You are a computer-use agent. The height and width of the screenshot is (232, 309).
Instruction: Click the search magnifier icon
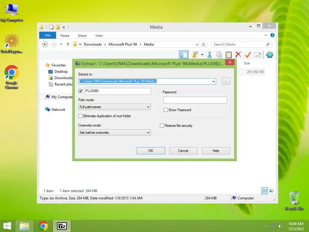[268, 44]
